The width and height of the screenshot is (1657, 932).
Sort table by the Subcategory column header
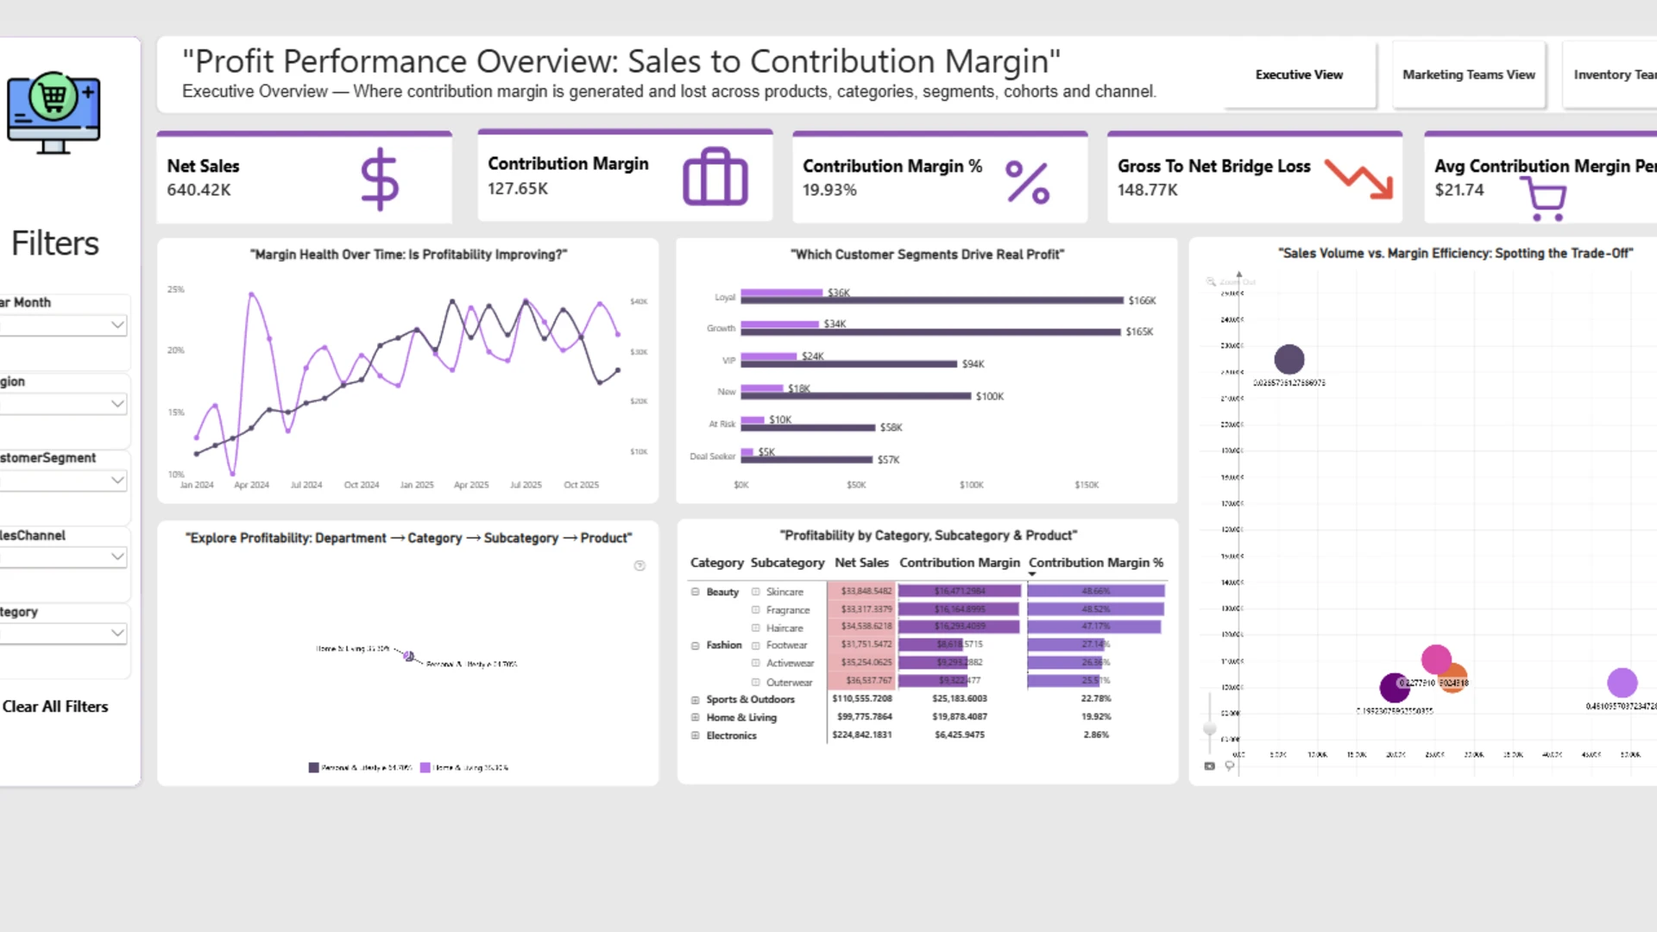[x=787, y=563]
